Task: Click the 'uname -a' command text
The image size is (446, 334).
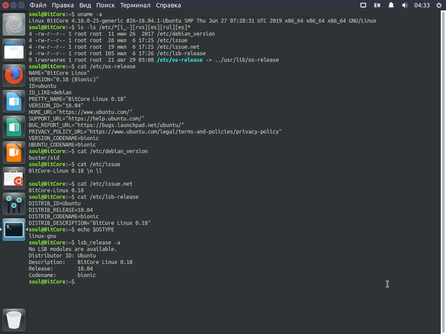Action: tap(90, 14)
